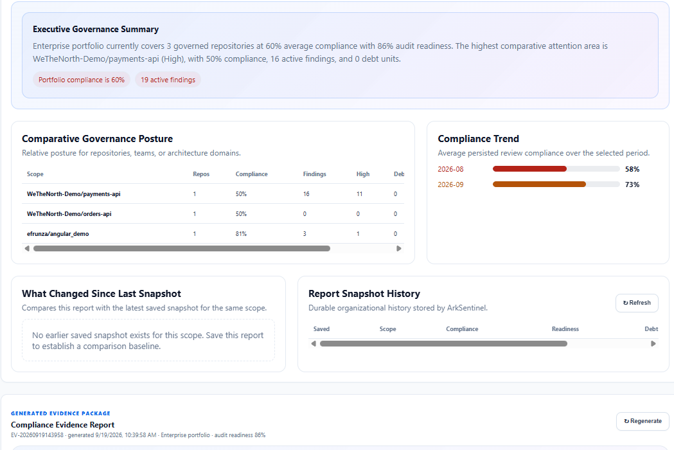Click the Findings column header
Viewport: 674px width, 450px height.
(x=315, y=174)
